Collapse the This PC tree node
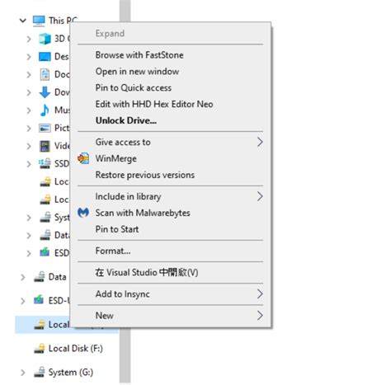Image resolution: width=391 pixels, height=385 pixels. (x=23, y=21)
